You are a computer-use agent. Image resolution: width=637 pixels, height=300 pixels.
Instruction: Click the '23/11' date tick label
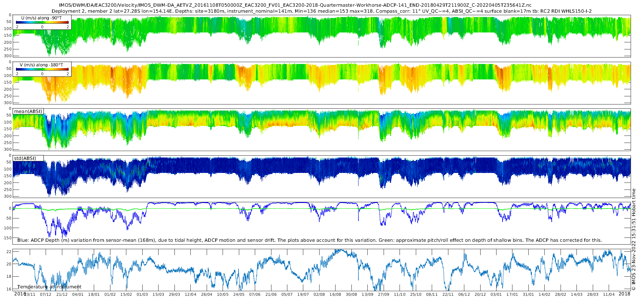(29, 294)
